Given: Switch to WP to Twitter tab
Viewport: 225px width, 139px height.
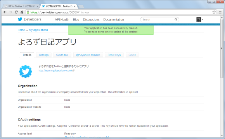Looking at the screenshot, I should (21, 6).
